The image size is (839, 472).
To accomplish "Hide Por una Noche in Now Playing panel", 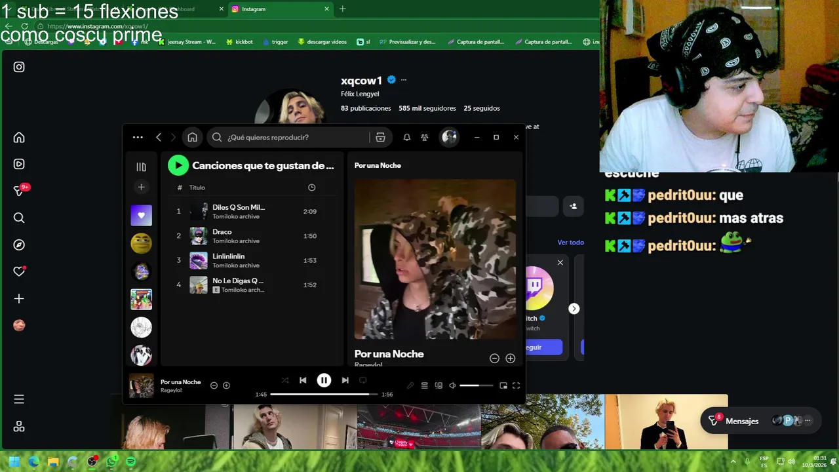I will [x=494, y=358].
